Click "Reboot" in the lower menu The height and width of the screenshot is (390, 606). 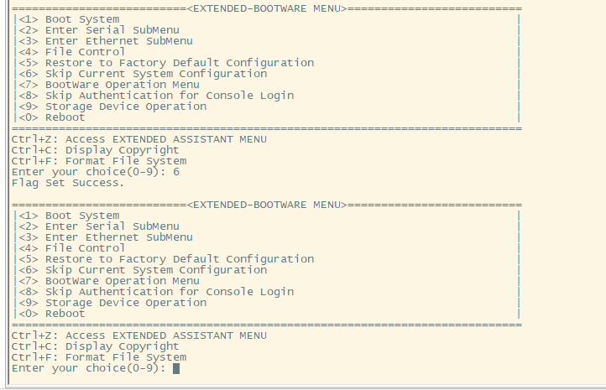pos(65,314)
